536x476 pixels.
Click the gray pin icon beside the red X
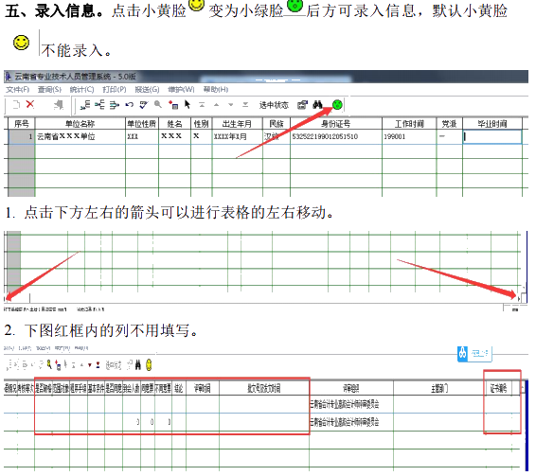click(x=59, y=104)
